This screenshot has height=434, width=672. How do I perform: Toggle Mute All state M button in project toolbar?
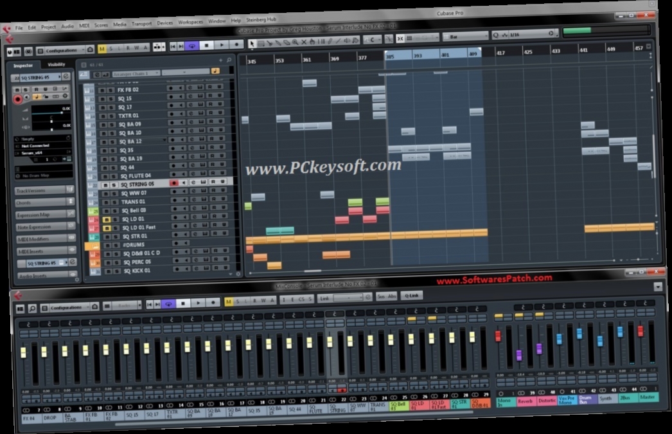pos(102,49)
